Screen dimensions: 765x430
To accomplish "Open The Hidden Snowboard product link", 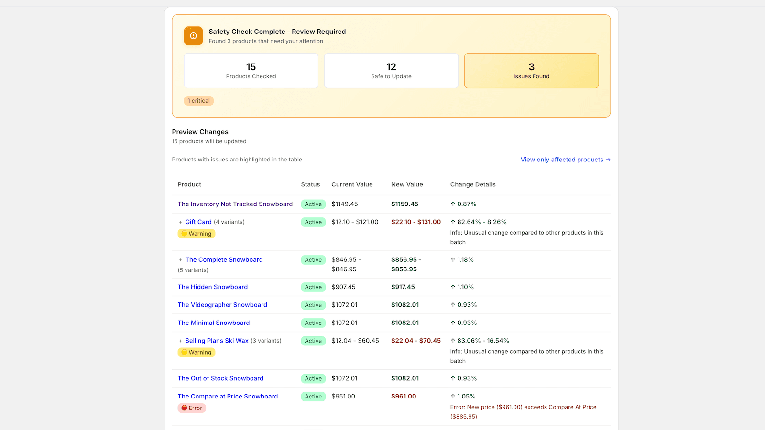I will [x=213, y=287].
